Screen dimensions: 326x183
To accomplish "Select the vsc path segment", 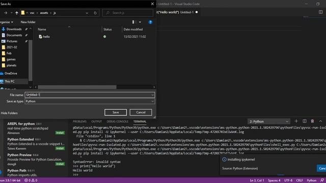I will pyautogui.click(x=32, y=13).
